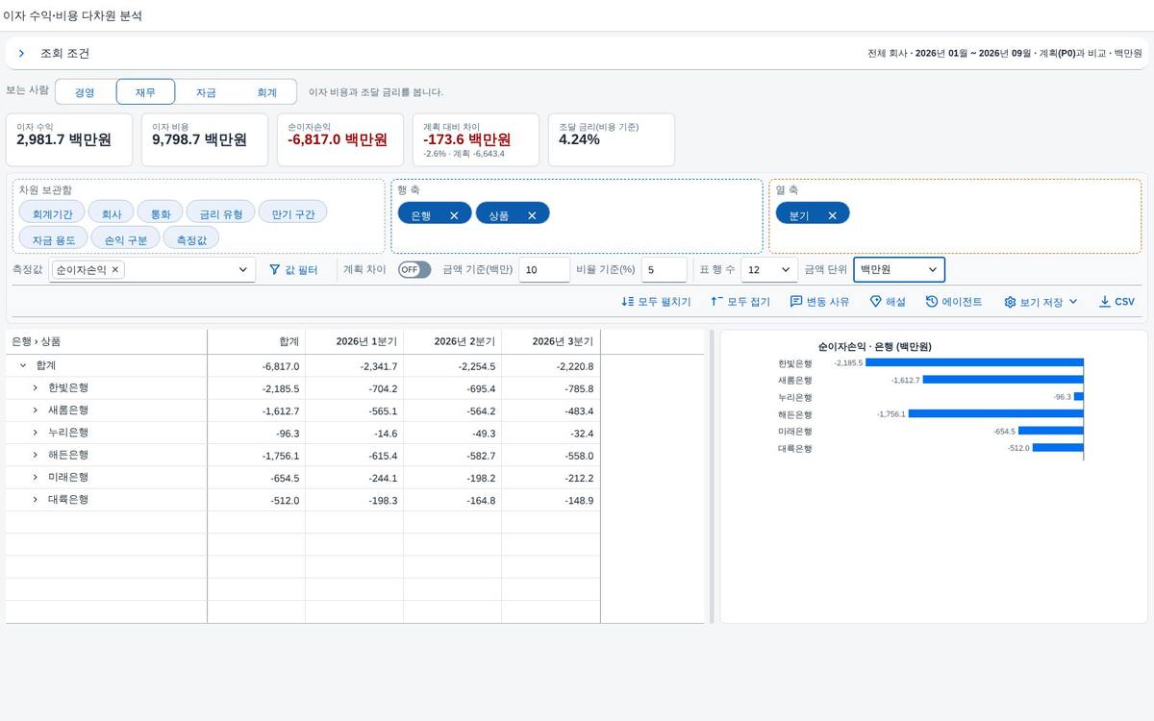Expand the 미래은행 row

point(36,477)
